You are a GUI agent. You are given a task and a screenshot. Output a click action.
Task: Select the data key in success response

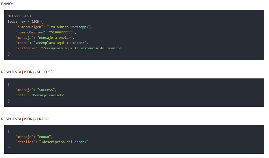22,95
